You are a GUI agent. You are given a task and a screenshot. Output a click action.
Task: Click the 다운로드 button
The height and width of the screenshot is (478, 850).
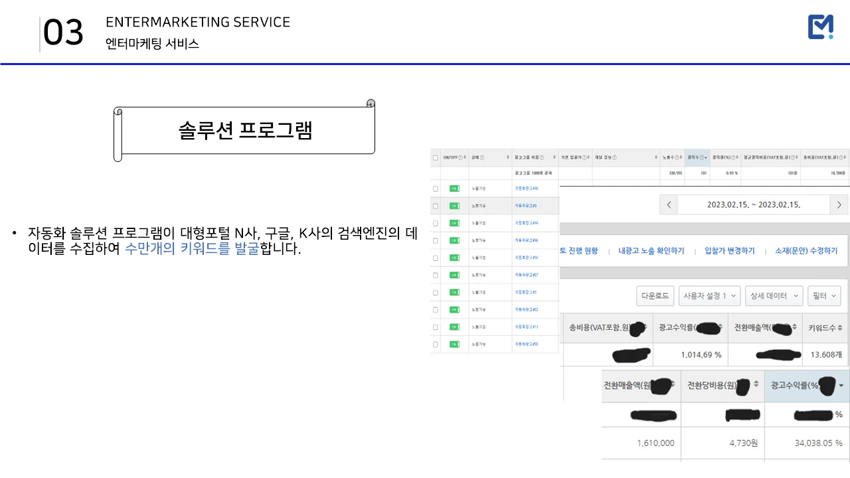click(x=655, y=296)
